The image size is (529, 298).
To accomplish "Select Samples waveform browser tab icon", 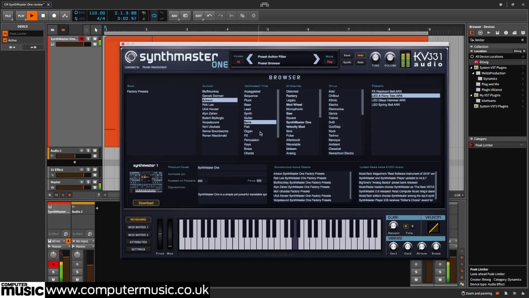I will pos(489,33).
